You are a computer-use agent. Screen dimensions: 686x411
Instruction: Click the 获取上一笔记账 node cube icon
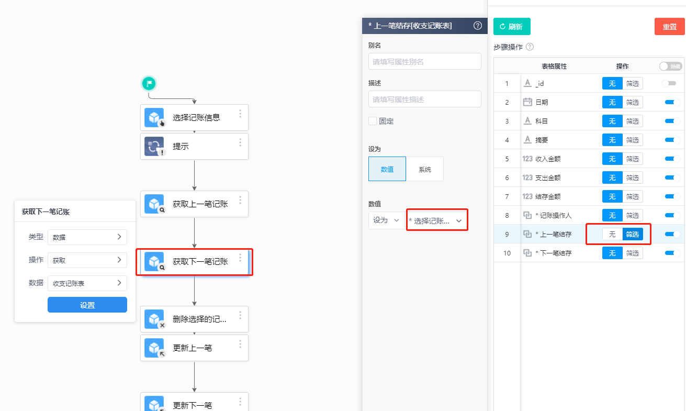coord(154,204)
